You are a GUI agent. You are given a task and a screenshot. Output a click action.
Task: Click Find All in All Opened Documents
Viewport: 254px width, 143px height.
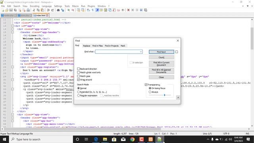[x=162, y=71]
